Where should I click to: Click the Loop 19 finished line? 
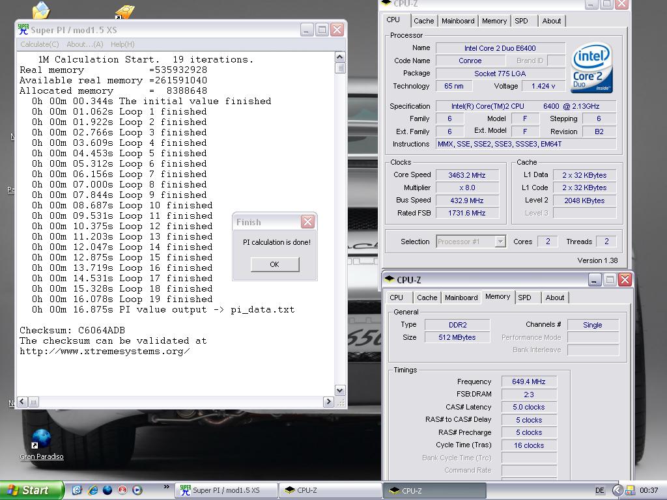[122, 299]
